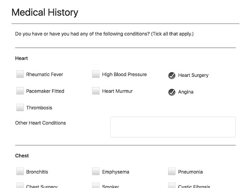Viewport: 251px width, 188px height.
Task: Tick the Smoker checkbox
Action: (96, 186)
